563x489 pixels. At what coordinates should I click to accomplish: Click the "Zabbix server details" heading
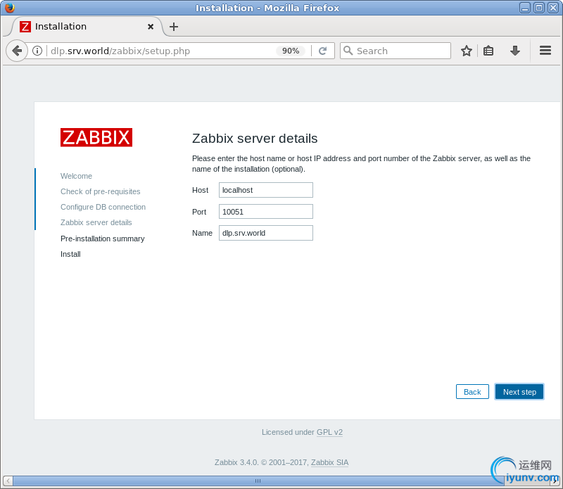tap(255, 138)
